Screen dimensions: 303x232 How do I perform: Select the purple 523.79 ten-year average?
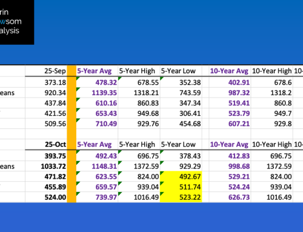point(230,113)
